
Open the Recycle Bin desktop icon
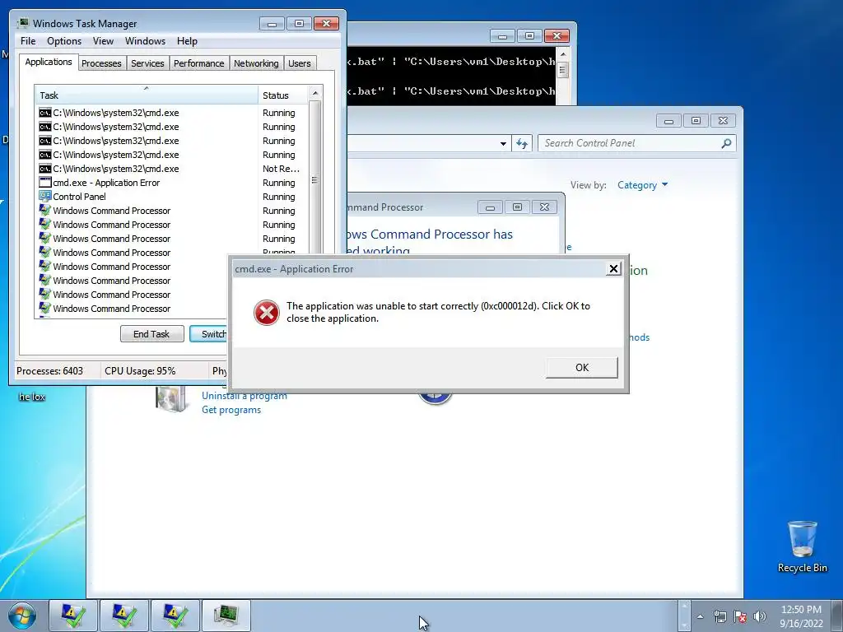(x=802, y=546)
